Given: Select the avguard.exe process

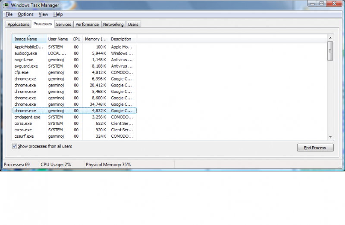Looking at the screenshot, I should [75, 66].
